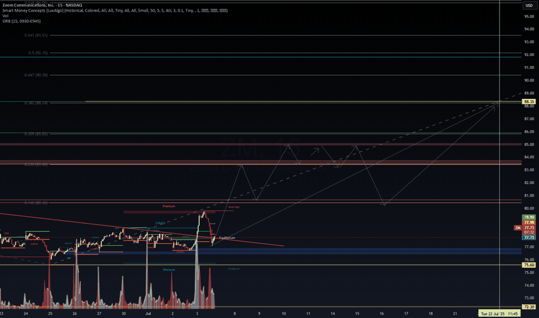Click the orange 77.98 price tag
This screenshot has width=539, height=318.
point(529,223)
